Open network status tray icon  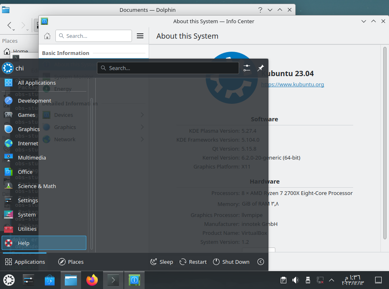(320, 280)
